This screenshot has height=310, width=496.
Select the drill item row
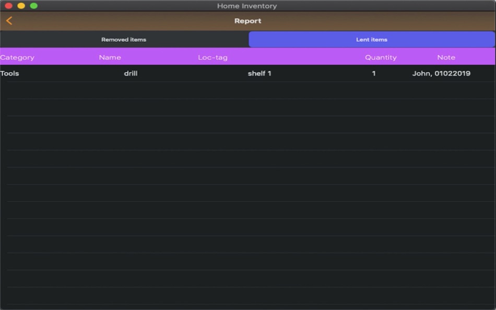248,74
